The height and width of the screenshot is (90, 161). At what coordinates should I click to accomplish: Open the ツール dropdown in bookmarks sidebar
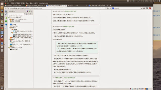pos(29,14)
